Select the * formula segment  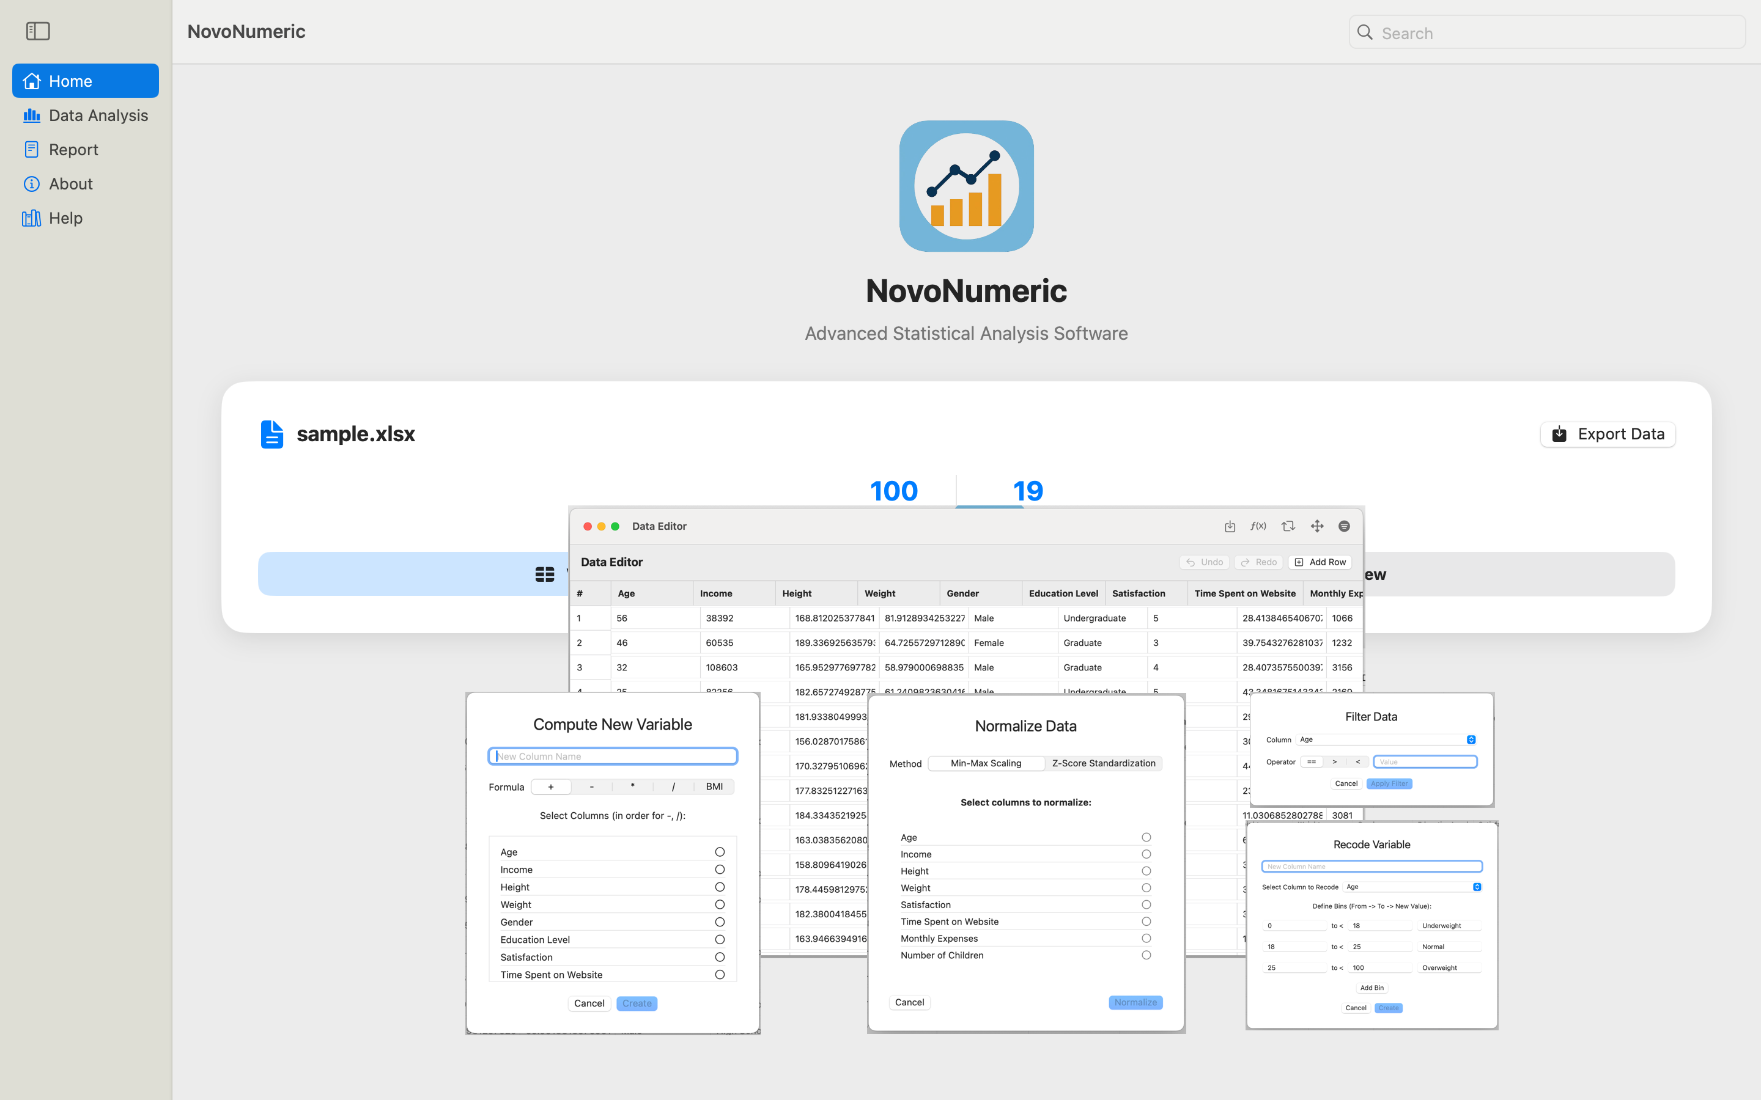632,787
